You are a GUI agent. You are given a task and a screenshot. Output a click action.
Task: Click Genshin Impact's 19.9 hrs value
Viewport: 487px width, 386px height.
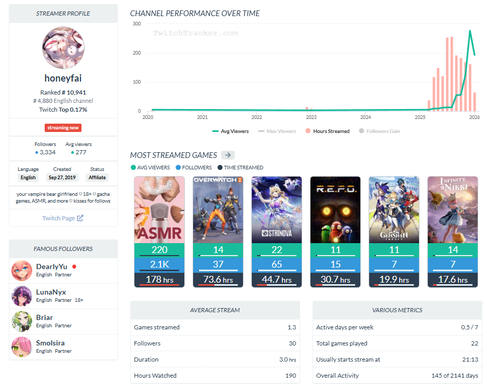click(x=394, y=279)
